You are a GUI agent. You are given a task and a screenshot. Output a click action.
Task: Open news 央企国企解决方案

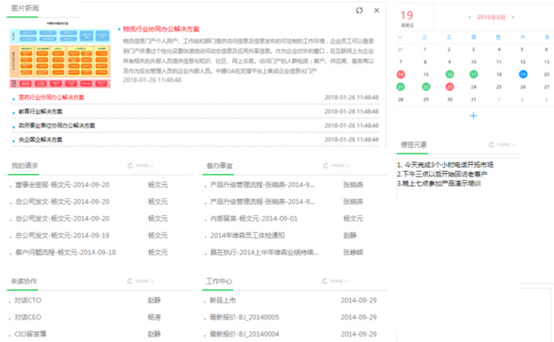click(x=40, y=140)
